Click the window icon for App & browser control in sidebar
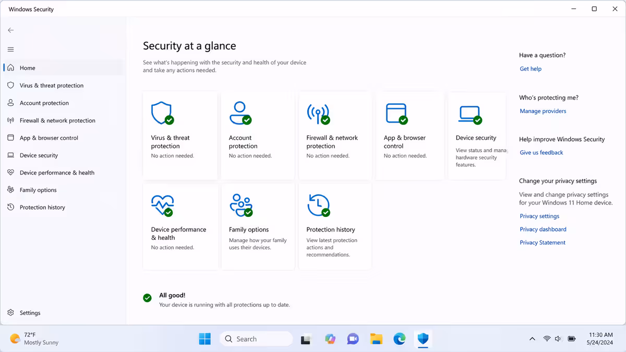The image size is (626, 352). (x=10, y=138)
